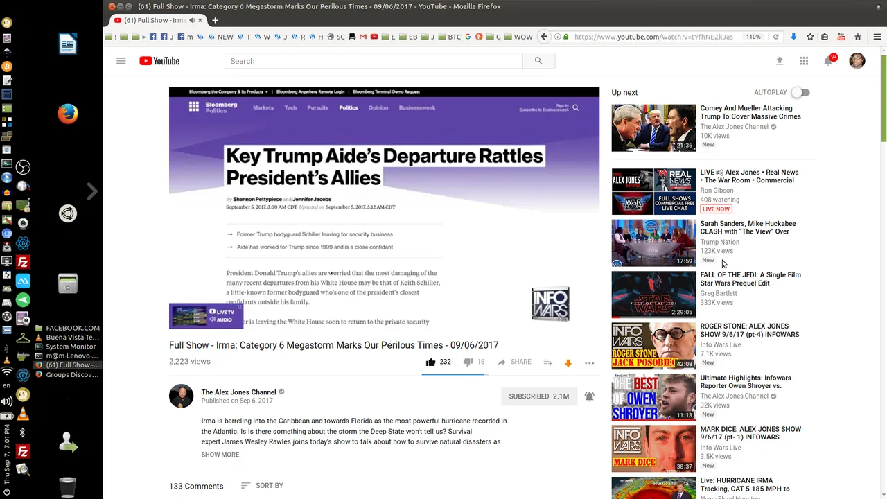Open MARK DICE Alex Jones Show thumbnail
887x499 pixels.
[653, 449]
